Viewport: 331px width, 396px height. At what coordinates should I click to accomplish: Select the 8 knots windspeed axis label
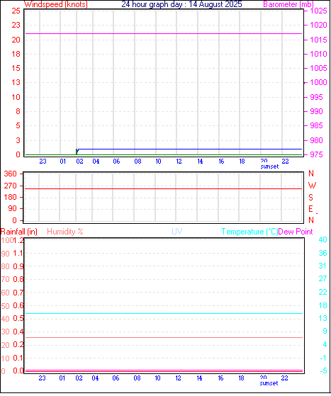pyautogui.click(x=18, y=111)
